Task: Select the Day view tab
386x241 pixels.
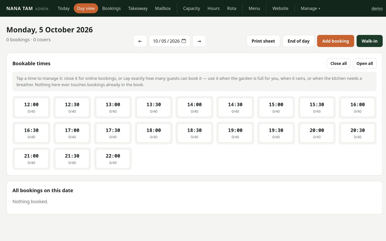Action: pos(86,8)
